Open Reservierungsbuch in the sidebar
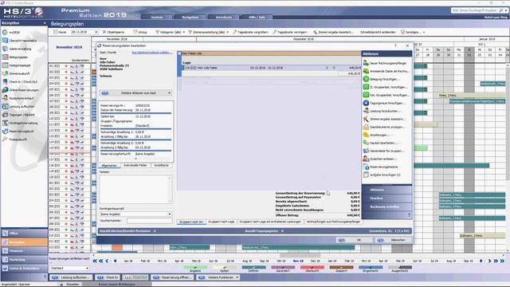The height and width of the screenshot is (287, 510). pyautogui.click(x=22, y=132)
